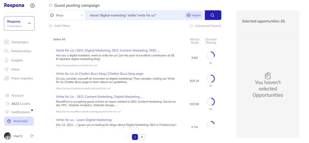Check the SEM Updates write-for-us result

(53, 50)
